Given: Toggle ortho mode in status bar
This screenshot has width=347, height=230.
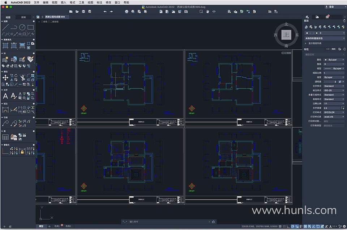Looking at the screenshot, I should coord(288,226).
